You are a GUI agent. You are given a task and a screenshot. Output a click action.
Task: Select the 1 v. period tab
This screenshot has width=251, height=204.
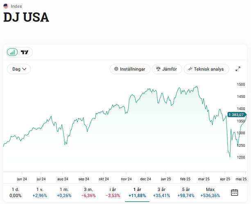(x=40, y=192)
